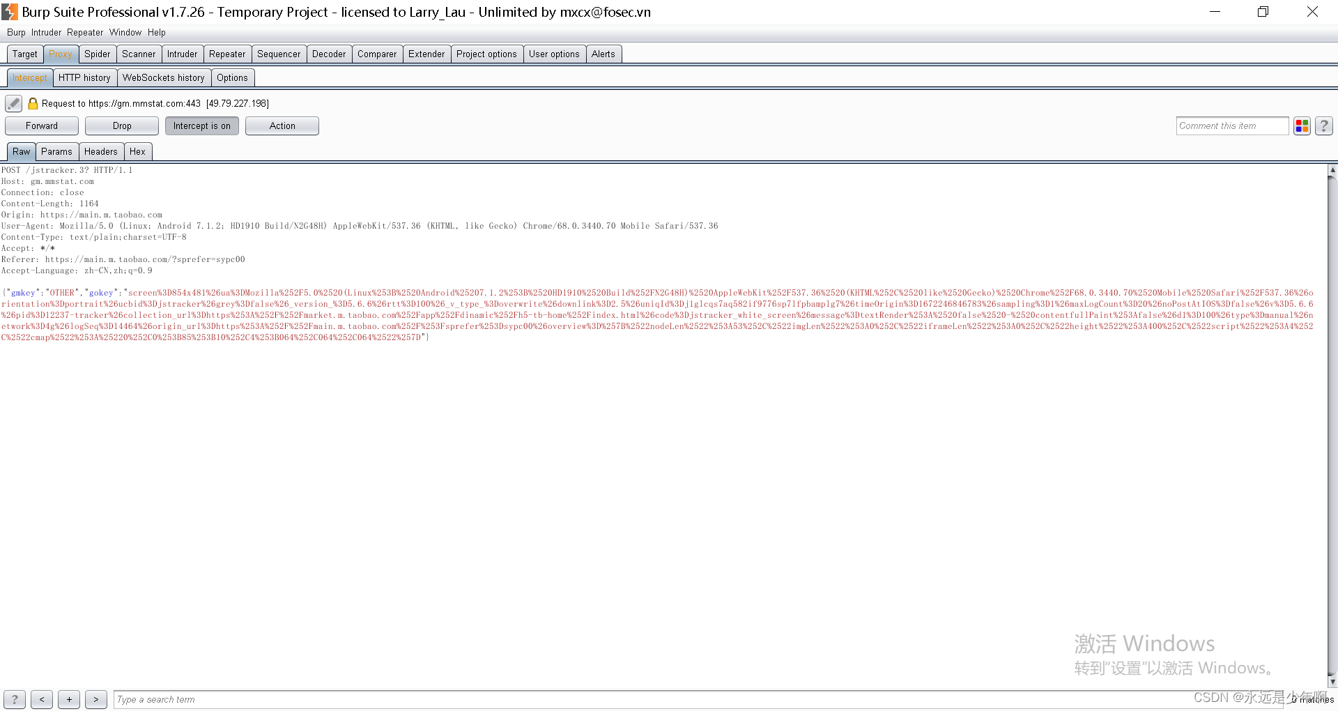Switch to the Spider tab
The width and height of the screenshot is (1338, 711).
(x=98, y=54)
